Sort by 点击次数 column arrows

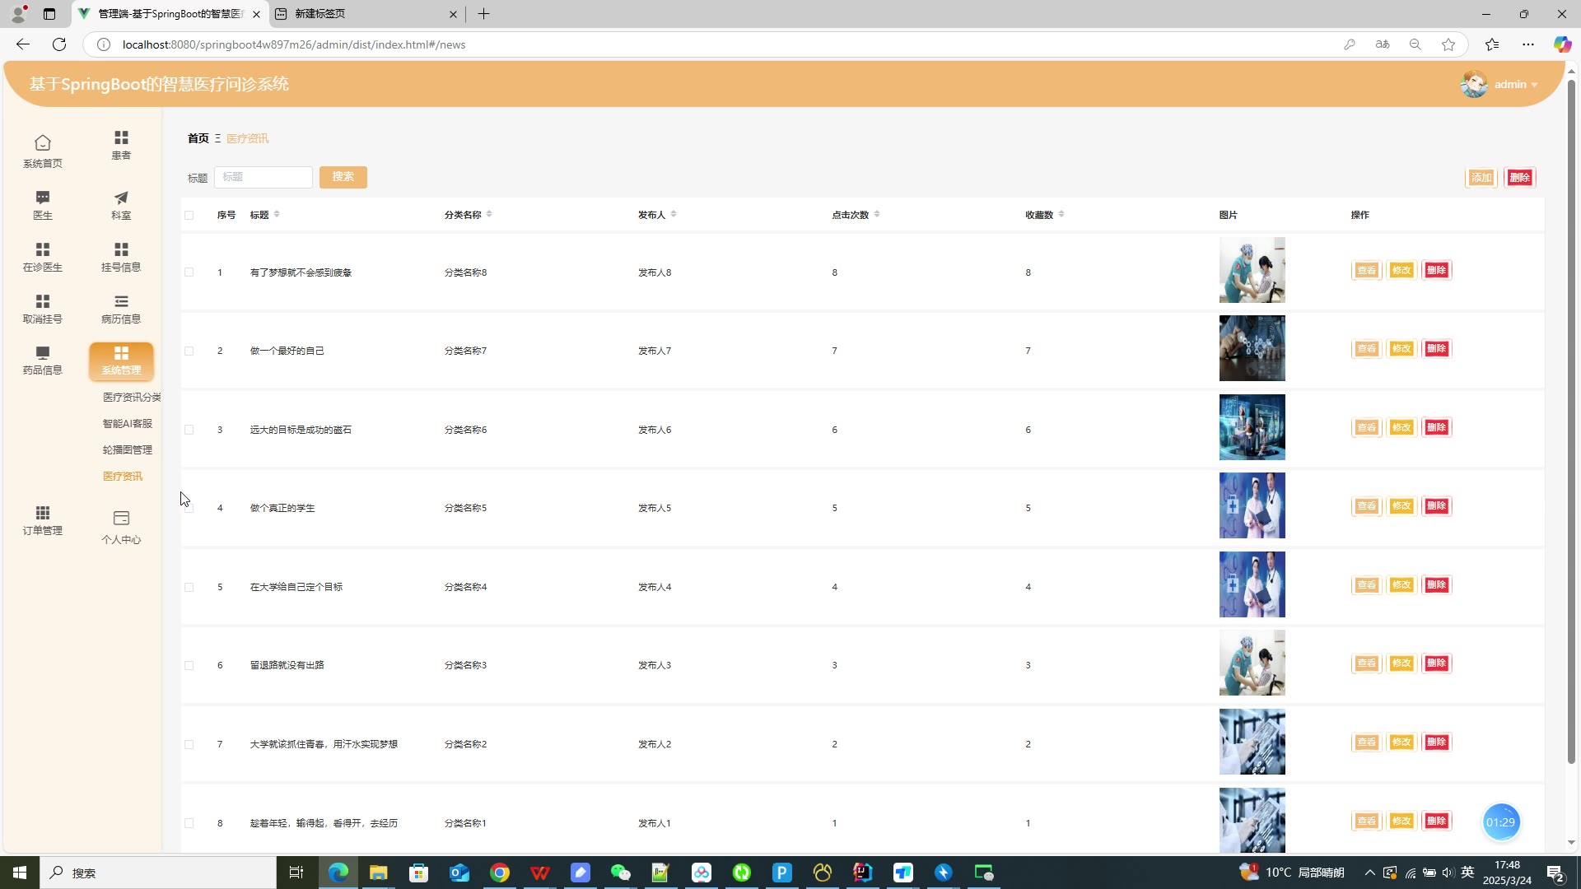click(877, 214)
